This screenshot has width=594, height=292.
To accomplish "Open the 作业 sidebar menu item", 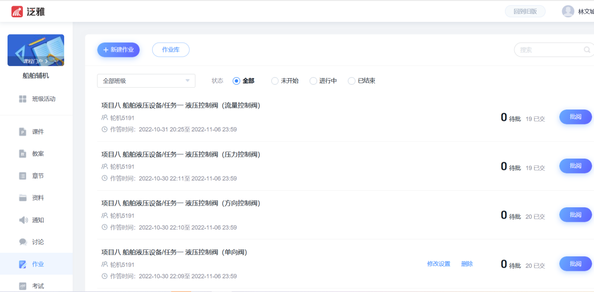I will [37, 264].
